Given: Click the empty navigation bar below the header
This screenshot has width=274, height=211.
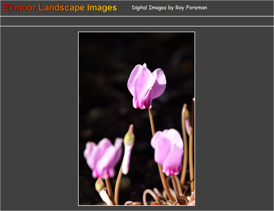Looking at the screenshot, I should click(137, 21).
